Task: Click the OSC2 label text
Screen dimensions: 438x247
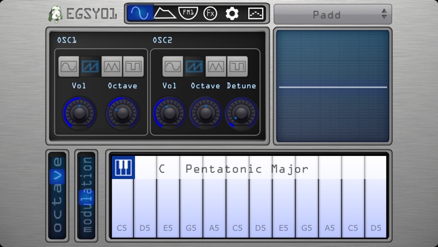Action: coord(162,40)
